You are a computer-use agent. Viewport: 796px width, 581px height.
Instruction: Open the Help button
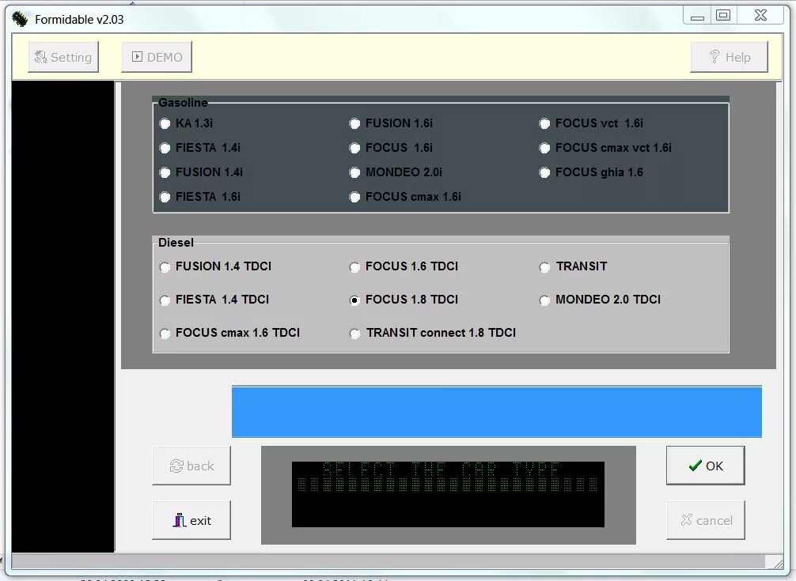(x=729, y=57)
